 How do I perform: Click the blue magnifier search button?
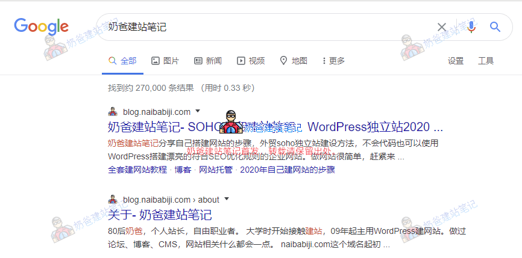point(495,27)
